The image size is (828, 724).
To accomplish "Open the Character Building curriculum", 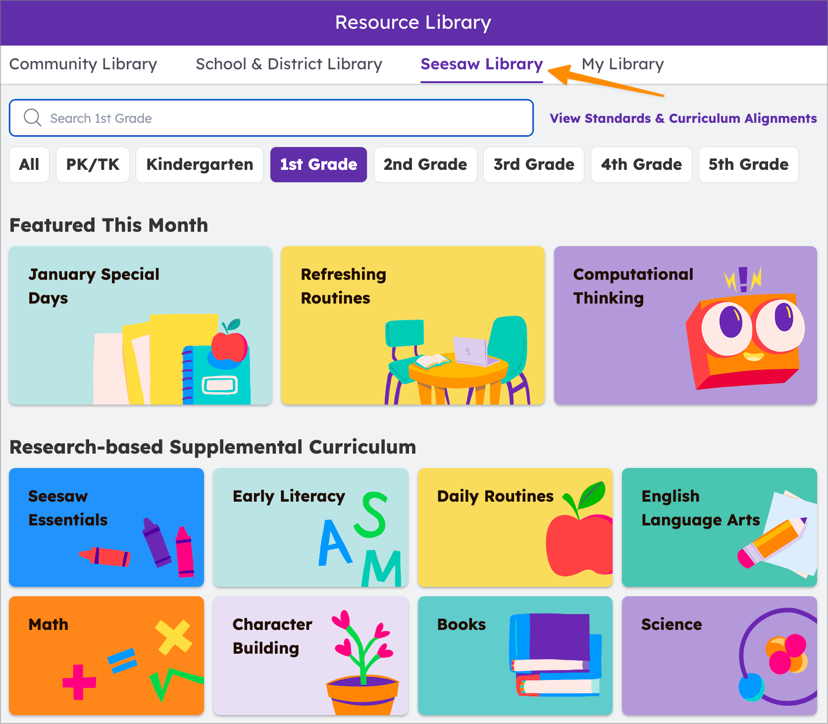I will [310, 655].
